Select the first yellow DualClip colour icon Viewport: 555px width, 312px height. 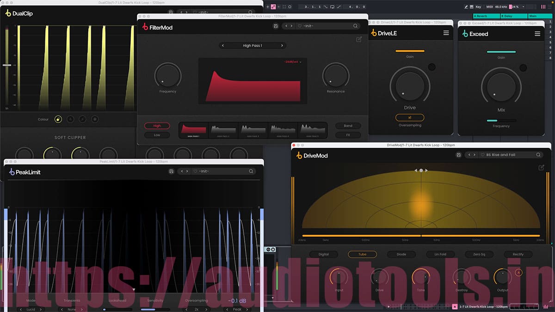point(58,119)
